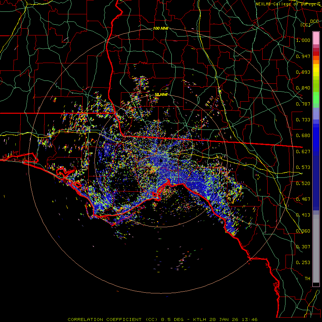
Task: Pick the red swatch beside 0.947
Action: (316, 54)
